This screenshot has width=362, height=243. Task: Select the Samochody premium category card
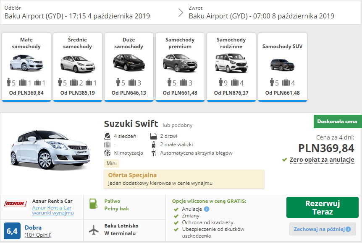(x=180, y=67)
